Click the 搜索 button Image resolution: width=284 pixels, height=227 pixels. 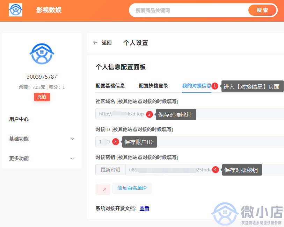262,10
